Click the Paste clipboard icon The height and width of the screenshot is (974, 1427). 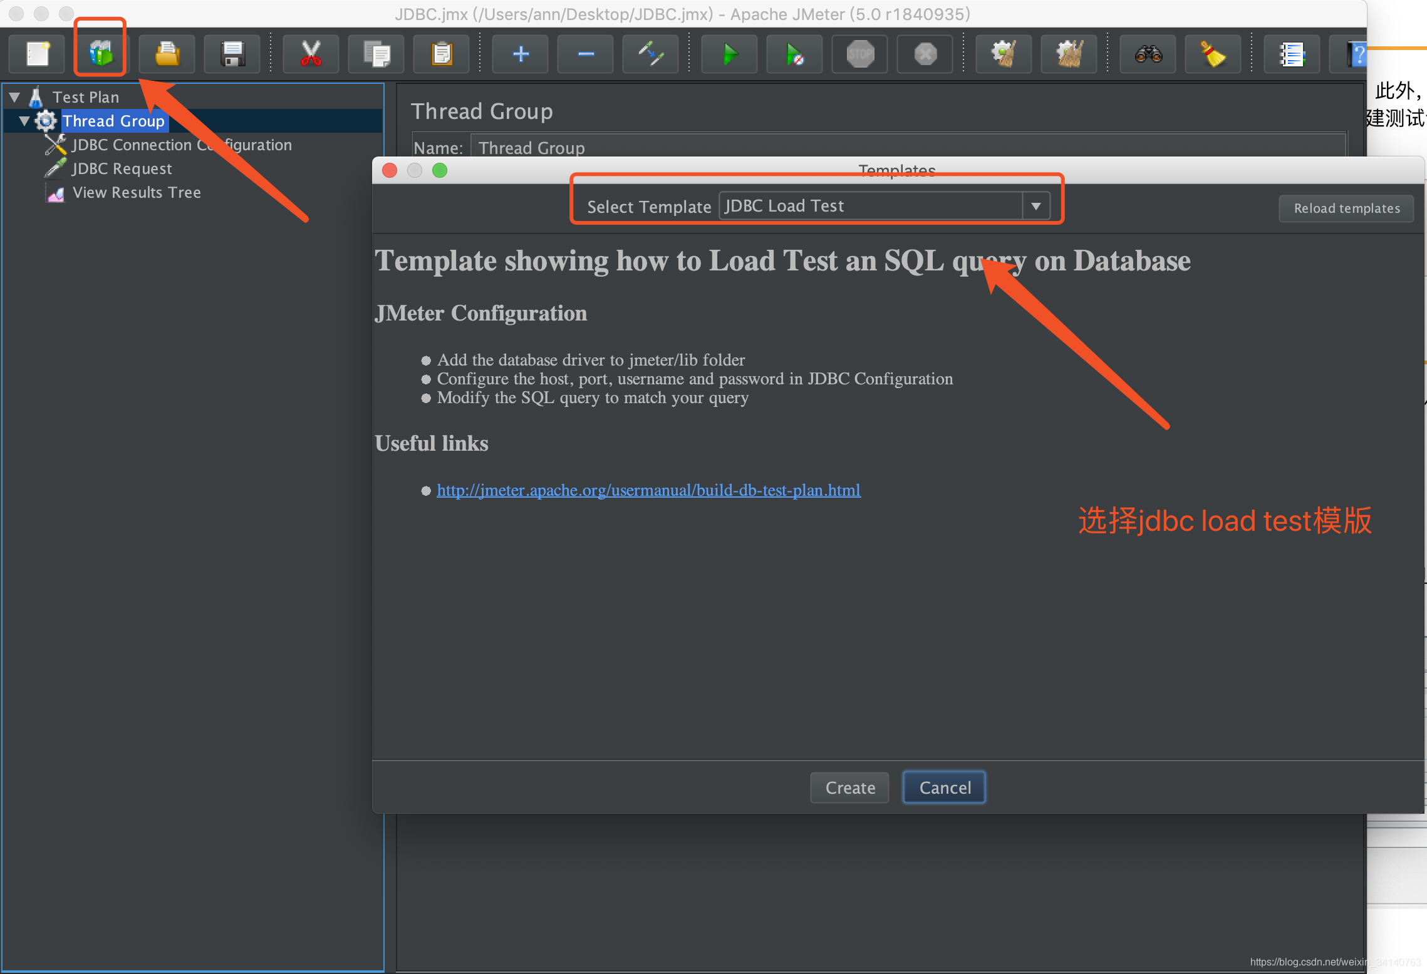pyautogui.click(x=442, y=54)
